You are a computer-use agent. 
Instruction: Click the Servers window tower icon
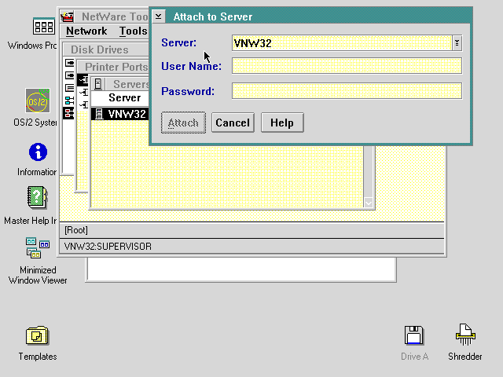(98, 84)
